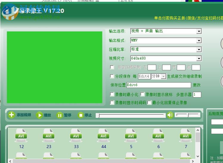223x163 pixels.
Task: Click the file name label 23
Action: pyautogui.click(x=49, y=147)
